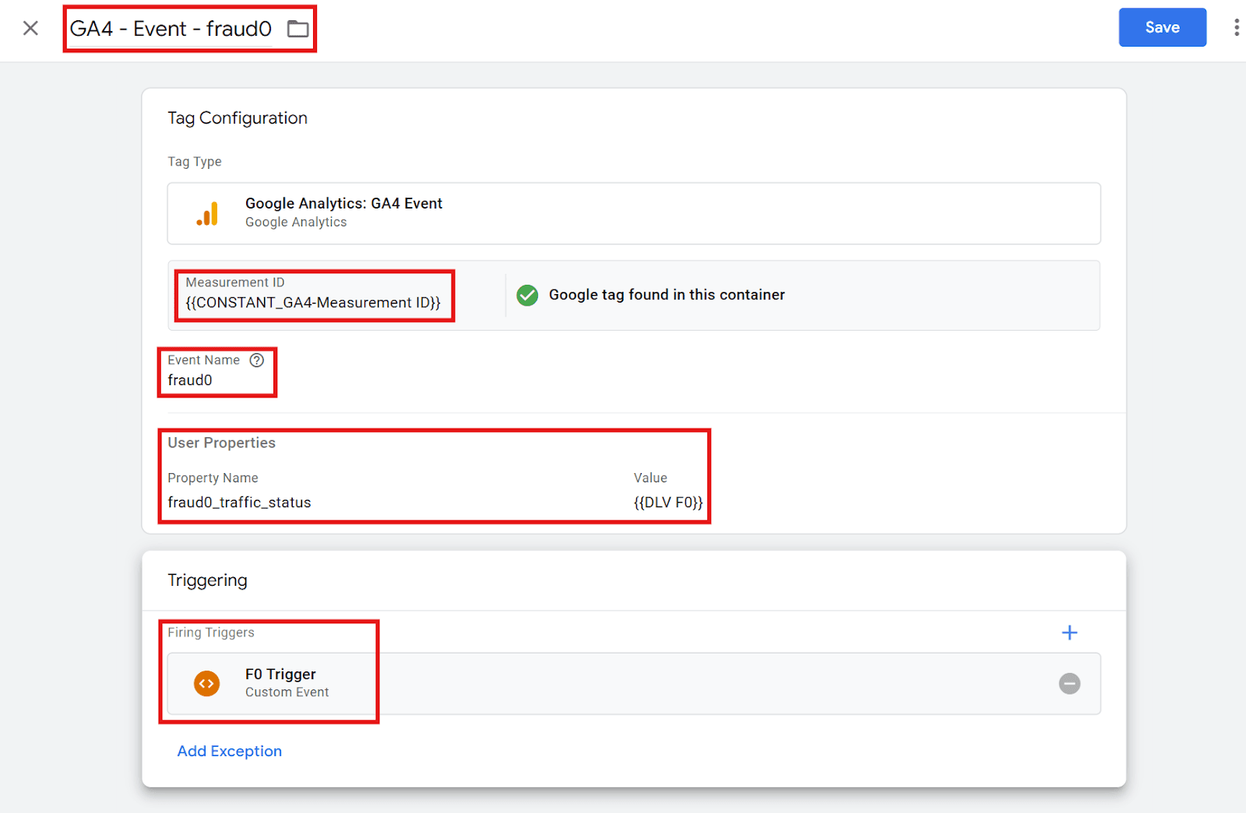Click the Tag Configuration heading

[x=238, y=118]
